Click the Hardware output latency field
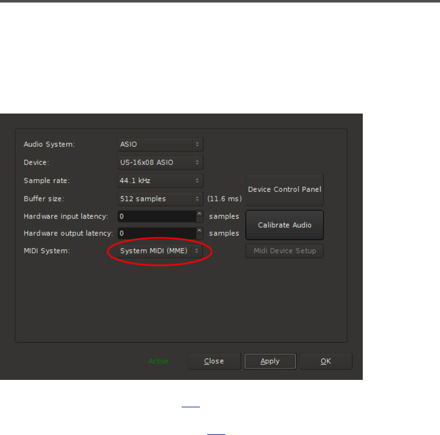The image size is (440, 435). 157,233
